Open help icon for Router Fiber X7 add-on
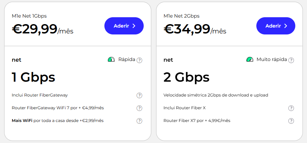Image resolution: width=307 pixels, height=143 pixels. click(x=291, y=121)
